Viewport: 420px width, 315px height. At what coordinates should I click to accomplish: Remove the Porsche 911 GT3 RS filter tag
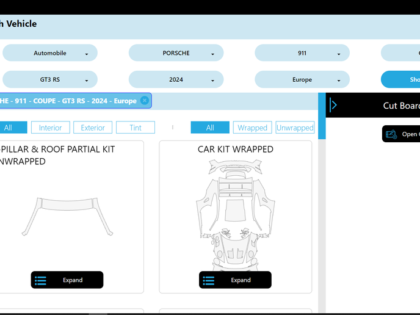[x=145, y=101]
